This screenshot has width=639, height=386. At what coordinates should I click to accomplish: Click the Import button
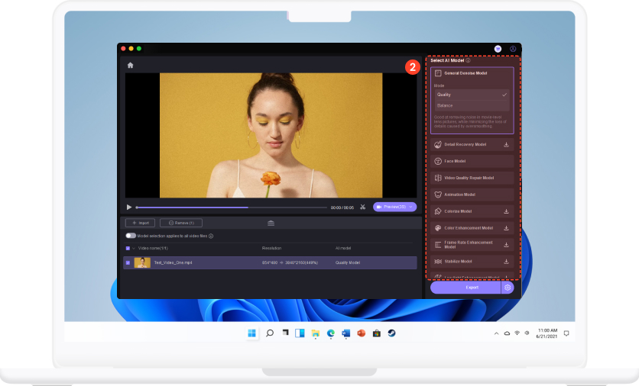140,223
